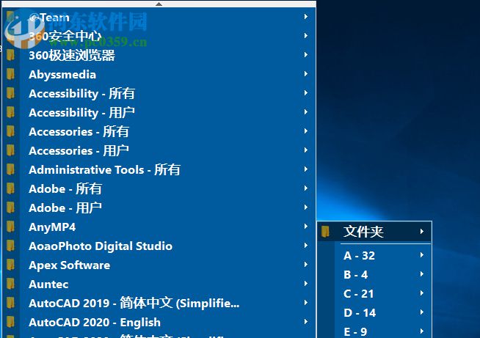This screenshot has width=480, height=338.
Task: Select the C - 21 group
Action: [x=374, y=294]
